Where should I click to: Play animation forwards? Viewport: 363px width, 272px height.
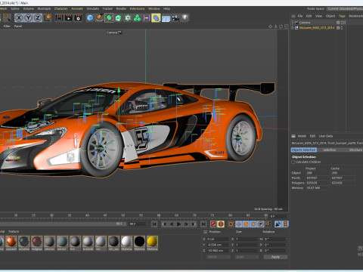[178, 224]
